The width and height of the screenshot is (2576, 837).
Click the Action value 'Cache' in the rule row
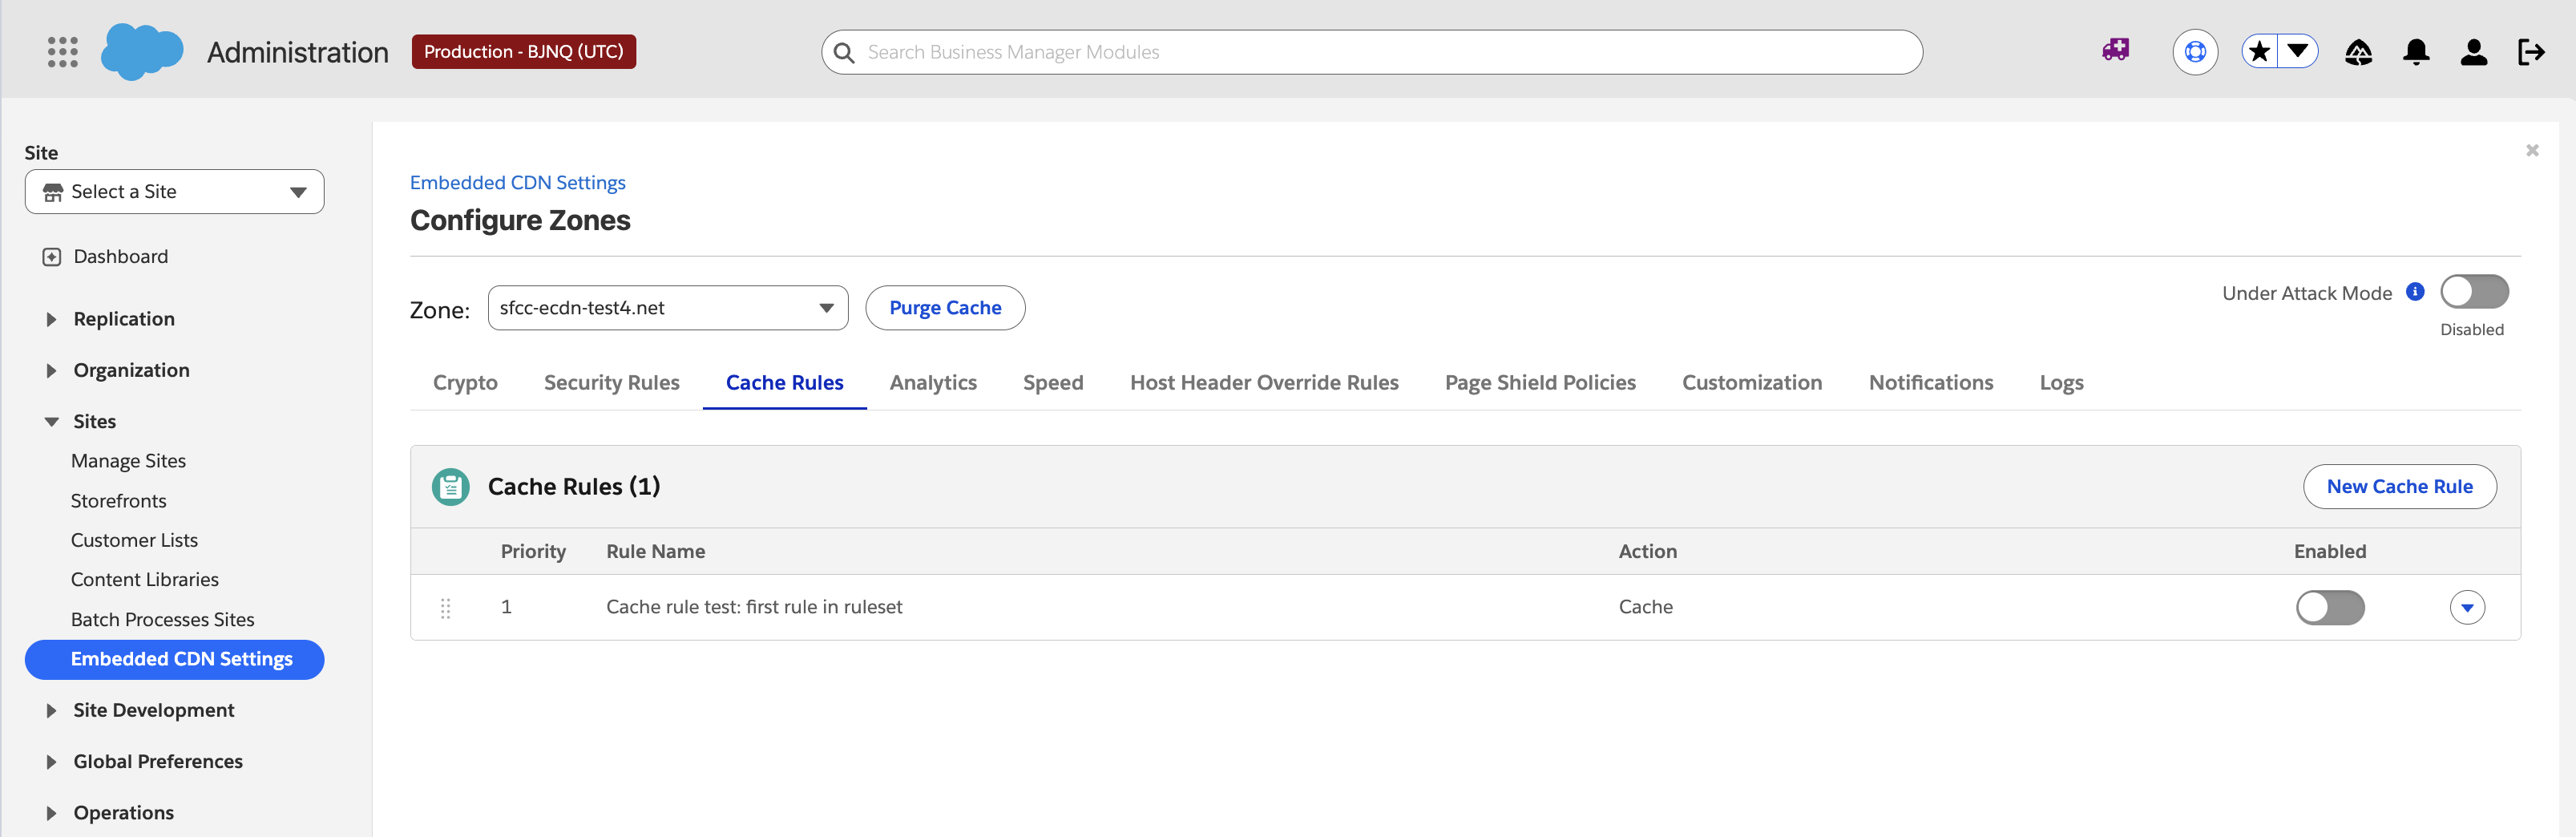pyautogui.click(x=1645, y=607)
